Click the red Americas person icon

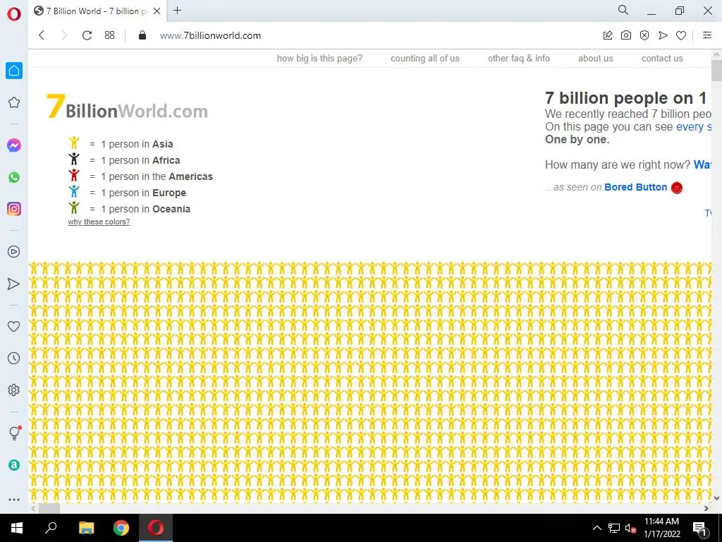click(x=73, y=175)
